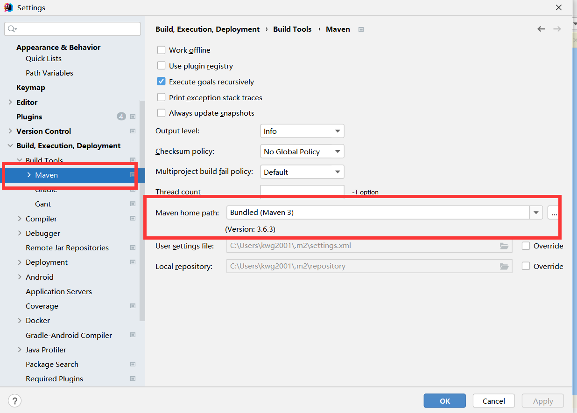Open folder browser for Local repository
Screen dimensions: 577x413
(504, 266)
